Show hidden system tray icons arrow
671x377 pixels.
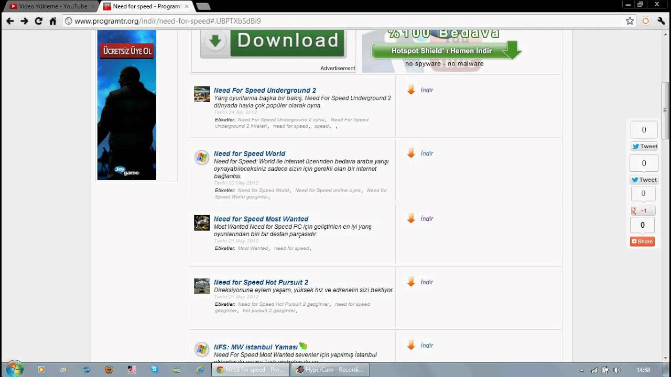(582, 370)
